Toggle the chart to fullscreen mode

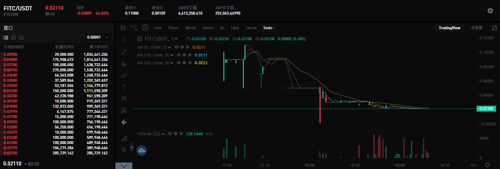494,28
